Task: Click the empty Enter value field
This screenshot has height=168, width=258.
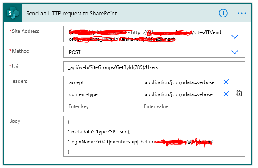Action: pos(179,106)
